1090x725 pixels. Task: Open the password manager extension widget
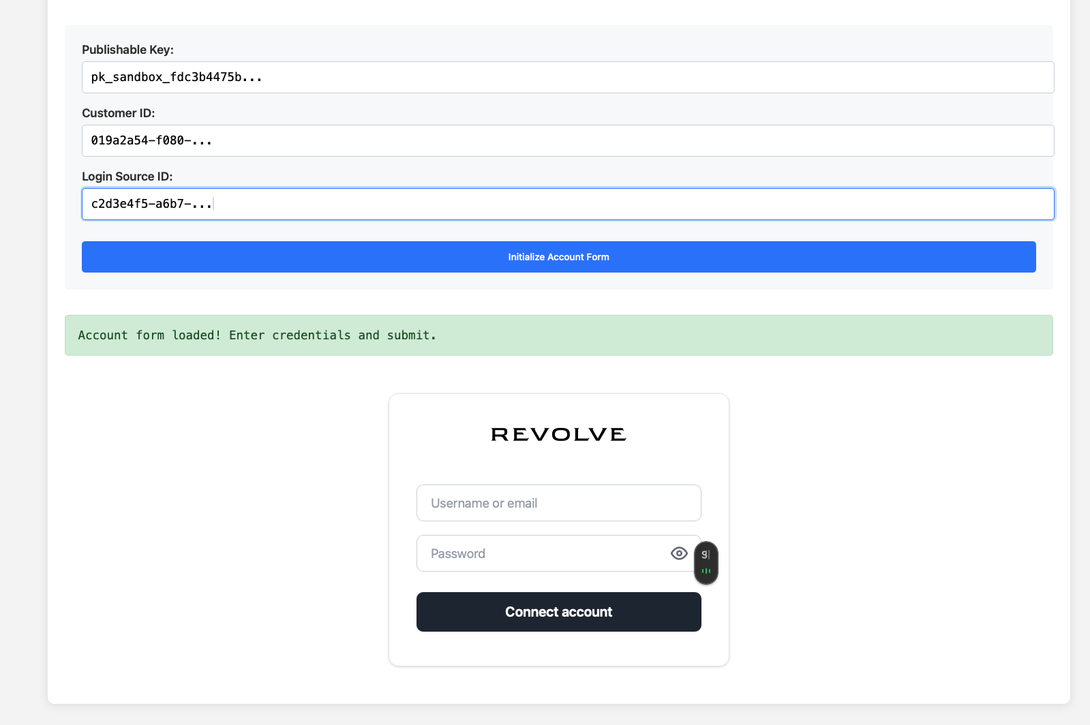[x=706, y=563]
